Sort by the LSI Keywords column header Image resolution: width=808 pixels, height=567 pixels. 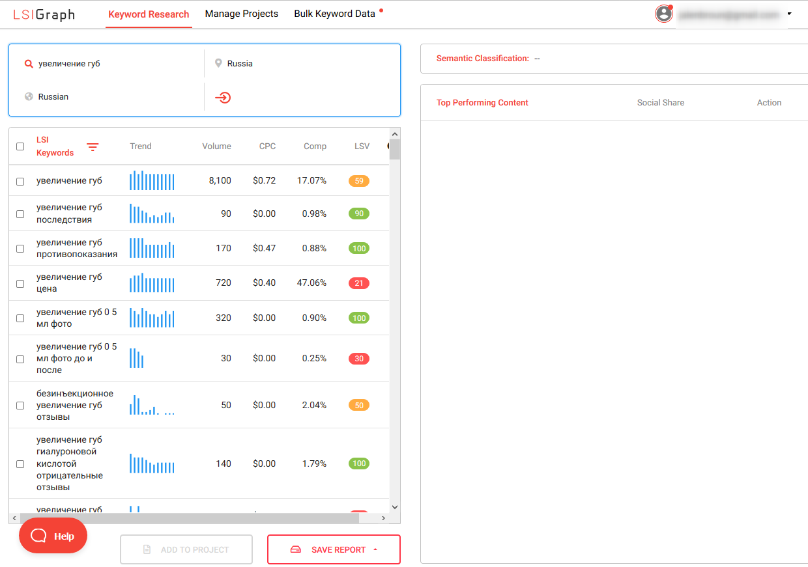(x=55, y=146)
